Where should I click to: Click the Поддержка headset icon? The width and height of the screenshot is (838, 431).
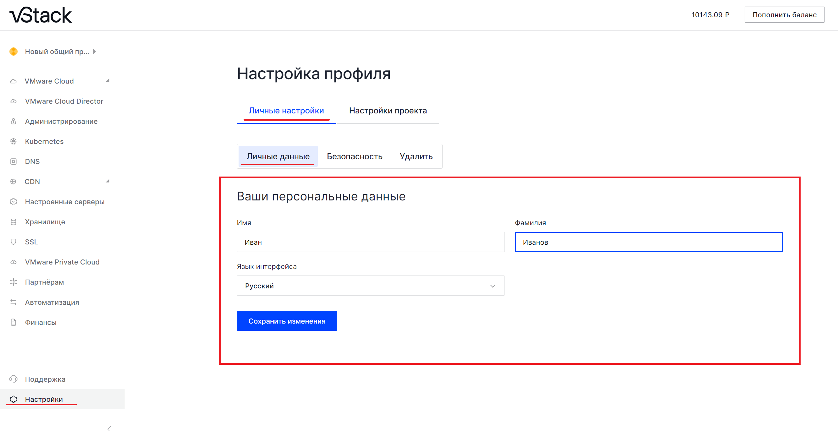[13, 379]
